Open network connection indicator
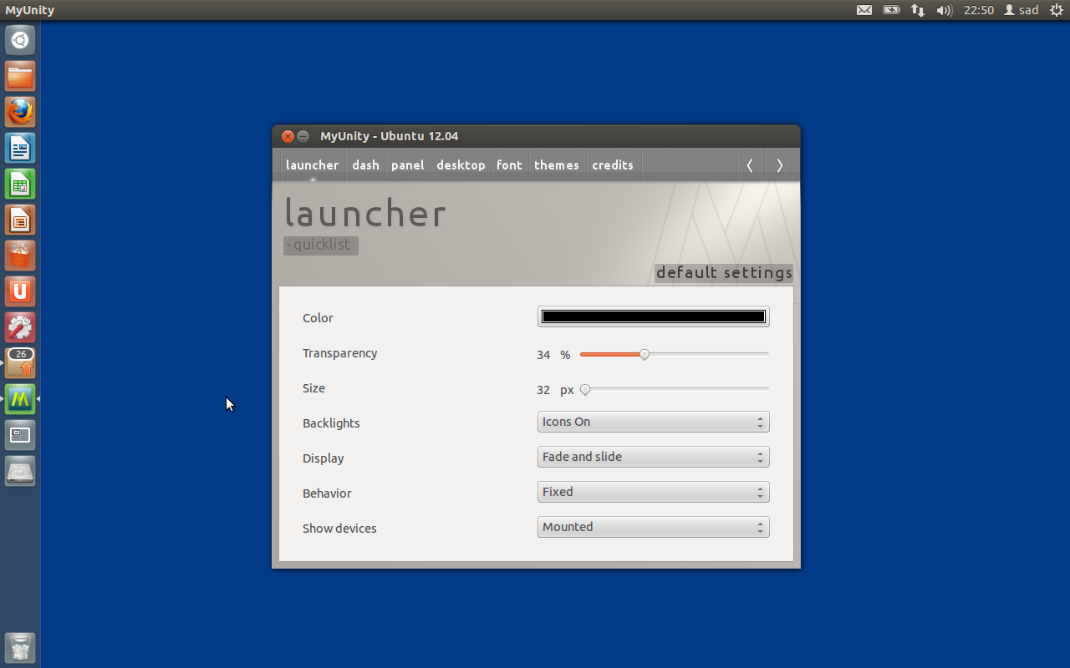 point(918,10)
